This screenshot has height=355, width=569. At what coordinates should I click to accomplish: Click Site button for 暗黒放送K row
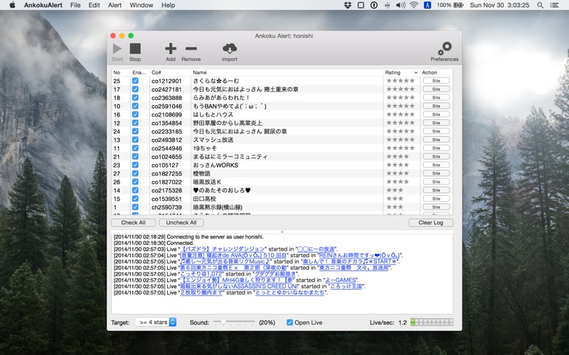(436, 182)
